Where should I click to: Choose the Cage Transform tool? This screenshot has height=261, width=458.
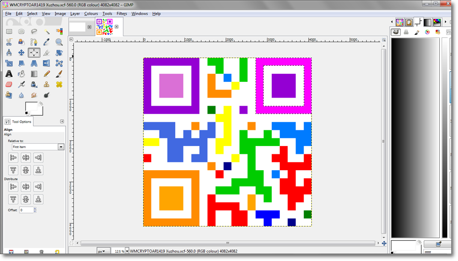59,63
